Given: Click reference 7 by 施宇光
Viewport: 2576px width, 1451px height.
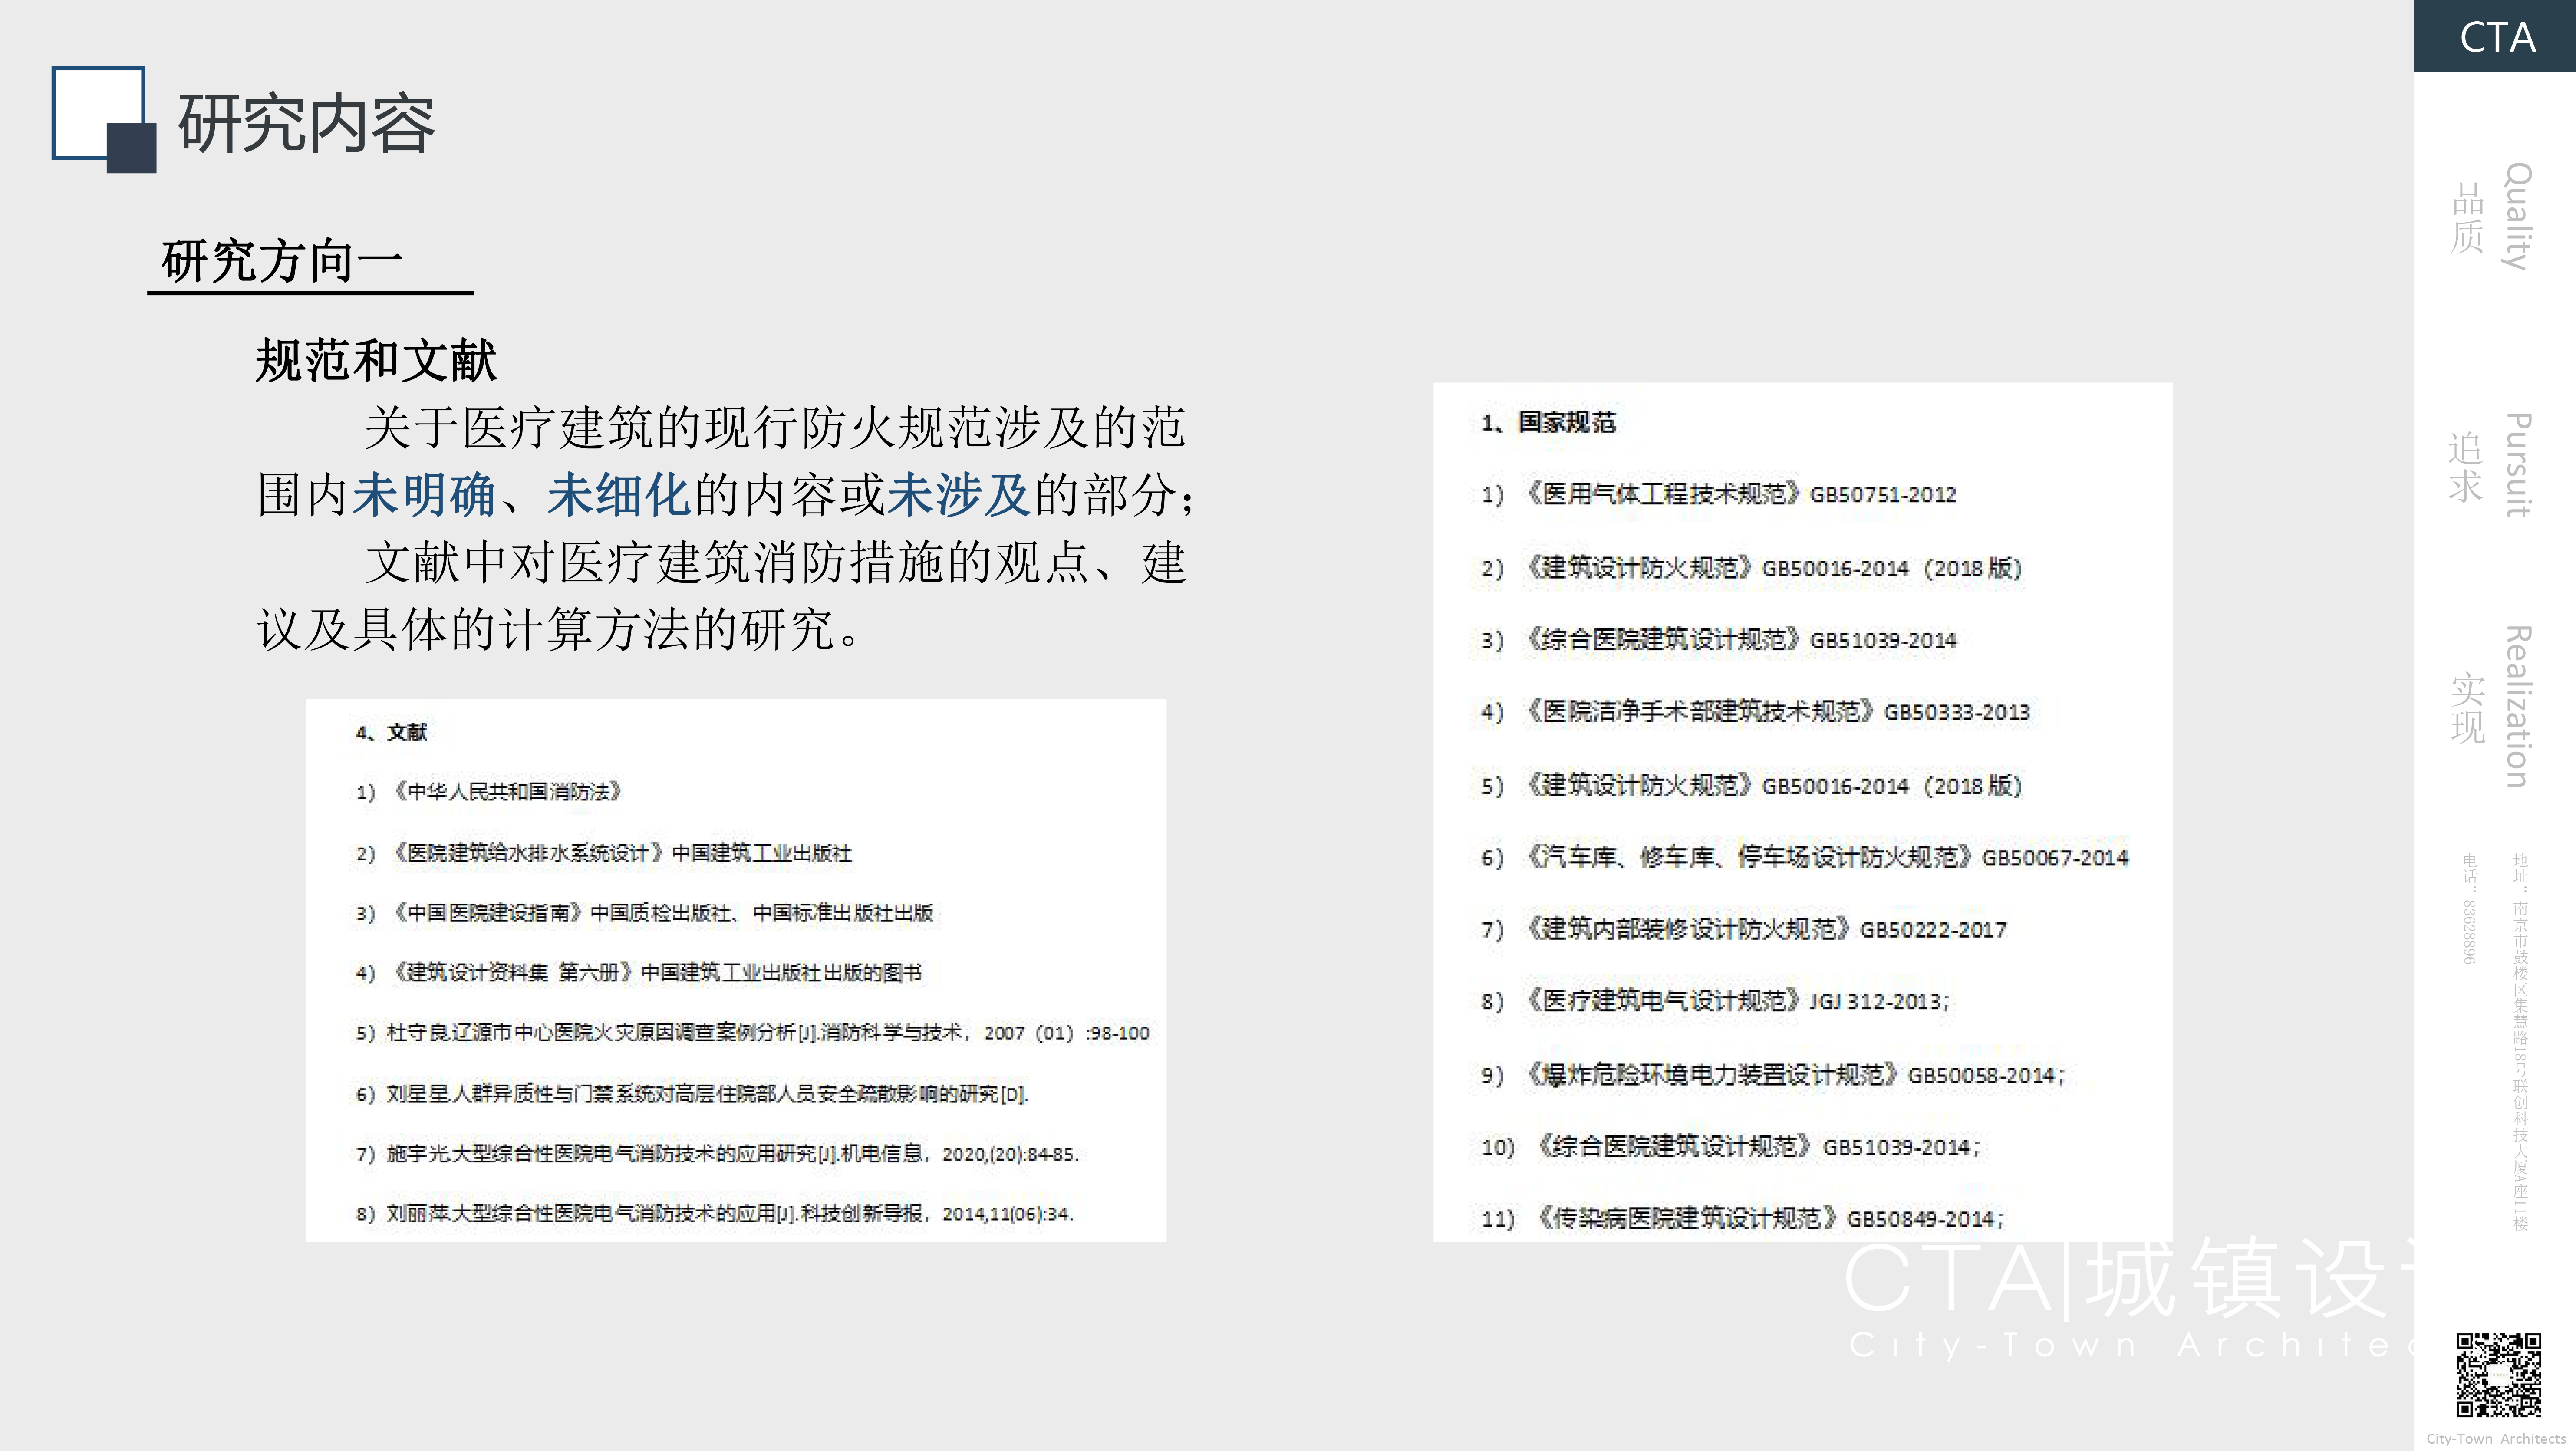Looking at the screenshot, I should coord(717,1154).
